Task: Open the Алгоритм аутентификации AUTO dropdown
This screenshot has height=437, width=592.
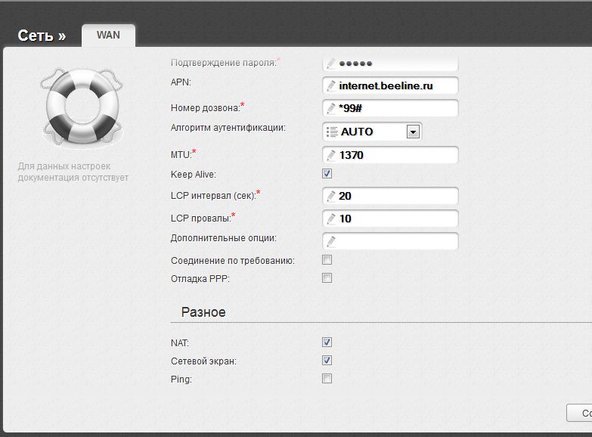Action: [x=372, y=132]
